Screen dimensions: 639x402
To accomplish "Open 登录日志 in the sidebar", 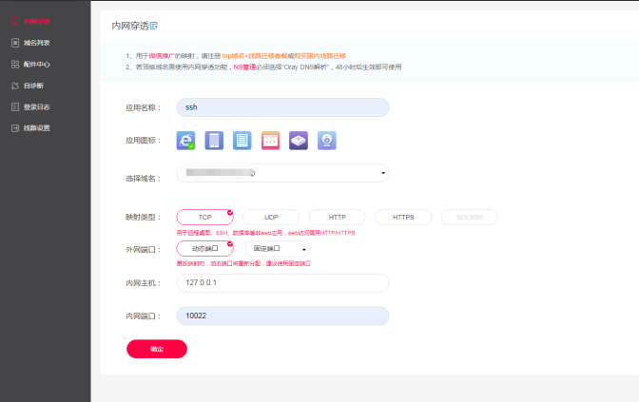I will point(36,106).
